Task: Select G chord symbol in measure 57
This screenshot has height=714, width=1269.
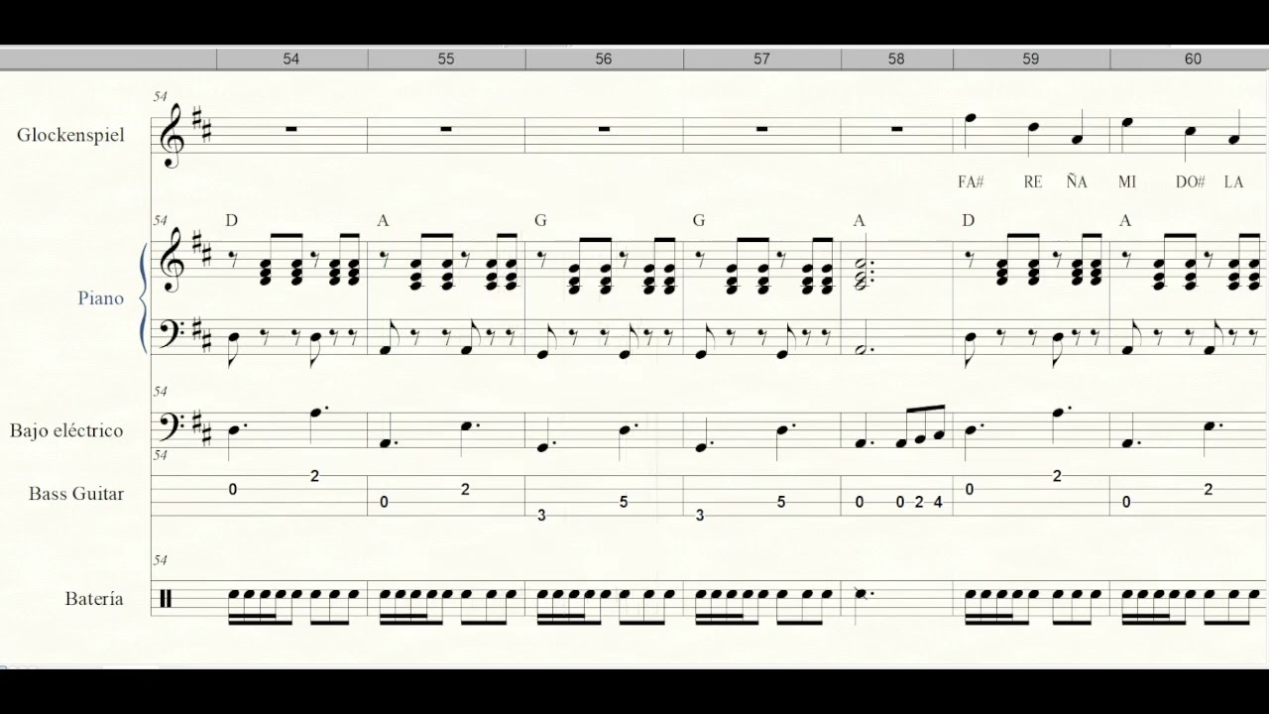Action: point(699,220)
